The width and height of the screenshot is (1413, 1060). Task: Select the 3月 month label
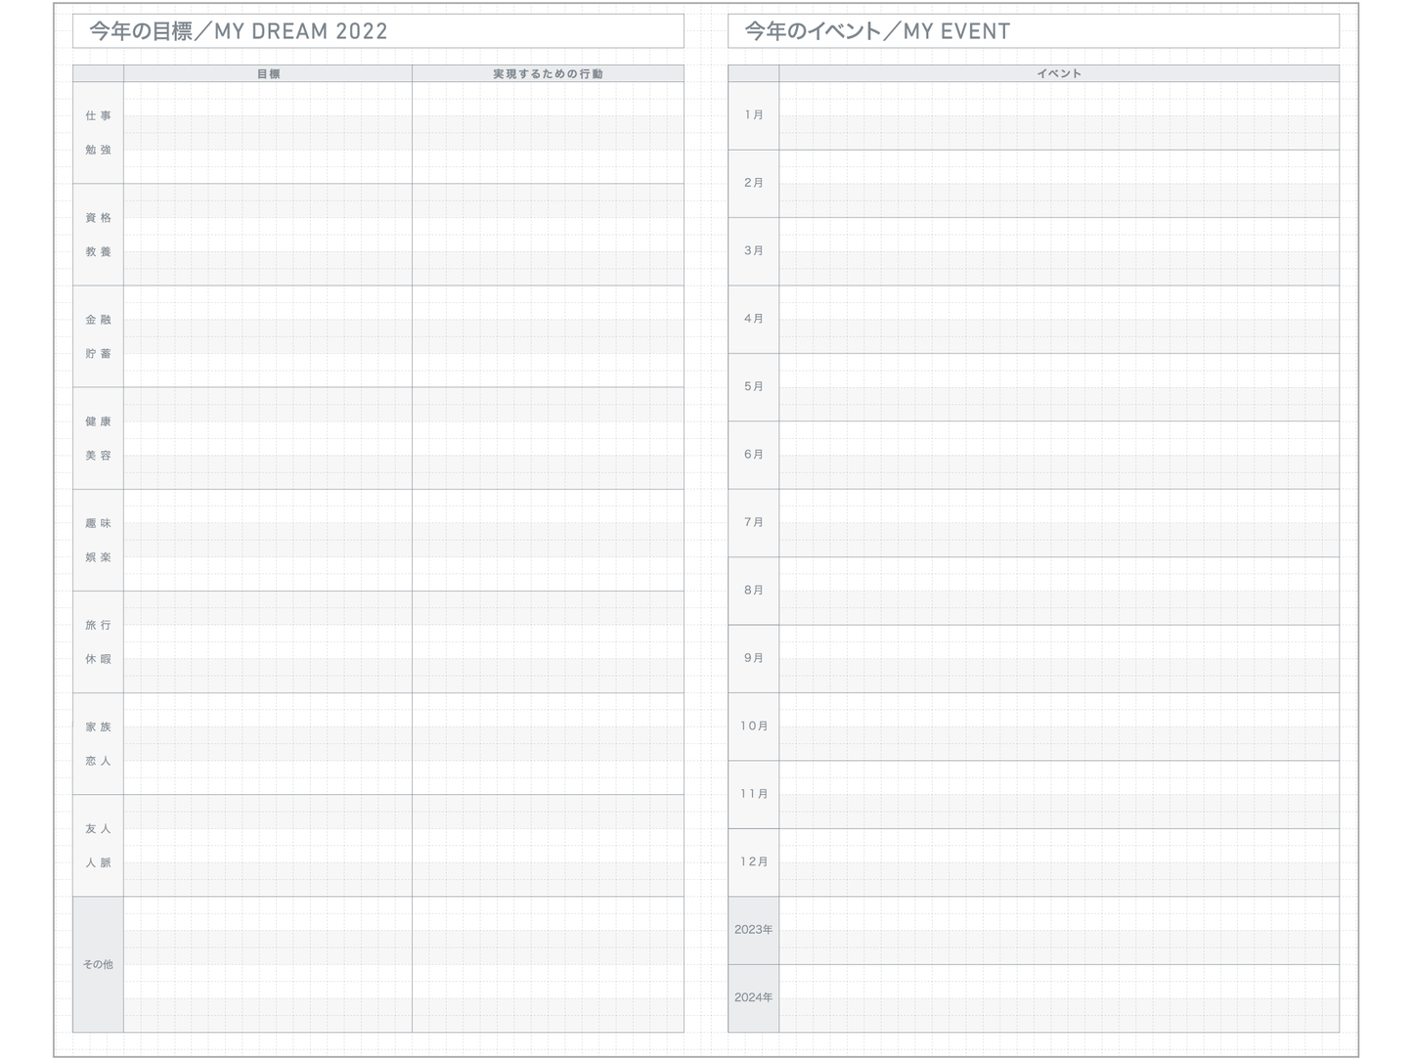(754, 250)
